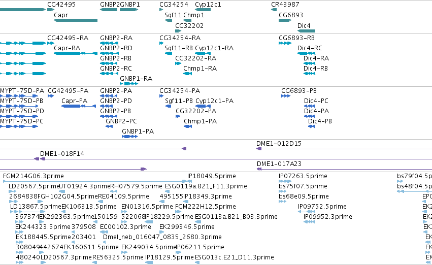The height and width of the screenshot is (265, 432).
Task: Click the Capr-RA transcript label
Action: point(67,48)
